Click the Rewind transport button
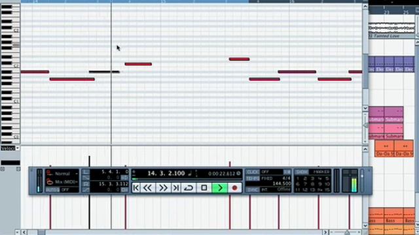Image resolution: width=419 pixels, height=235 pixels. tap(147, 188)
